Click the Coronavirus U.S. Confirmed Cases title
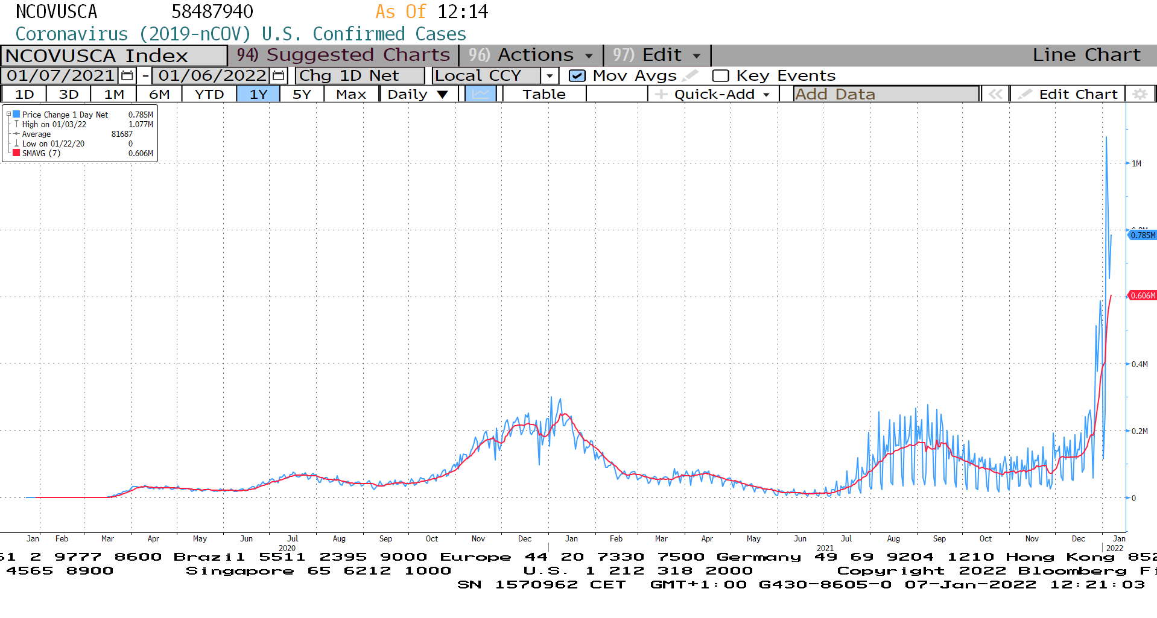Viewport: 1157px width, 618px height. click(x=241, y=34)
